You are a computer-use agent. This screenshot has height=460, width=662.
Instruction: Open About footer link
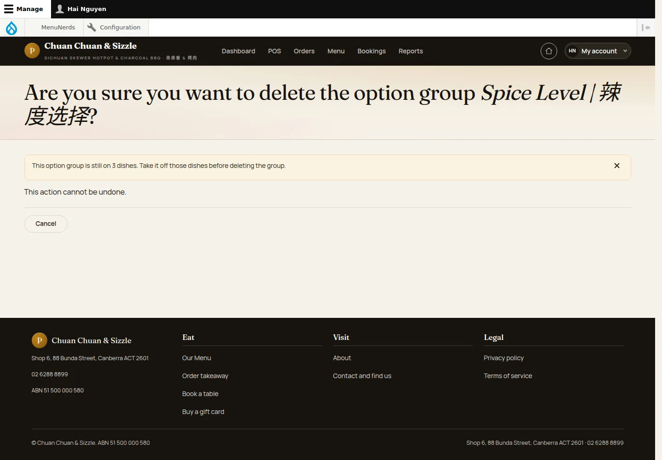tap(342, 358)
